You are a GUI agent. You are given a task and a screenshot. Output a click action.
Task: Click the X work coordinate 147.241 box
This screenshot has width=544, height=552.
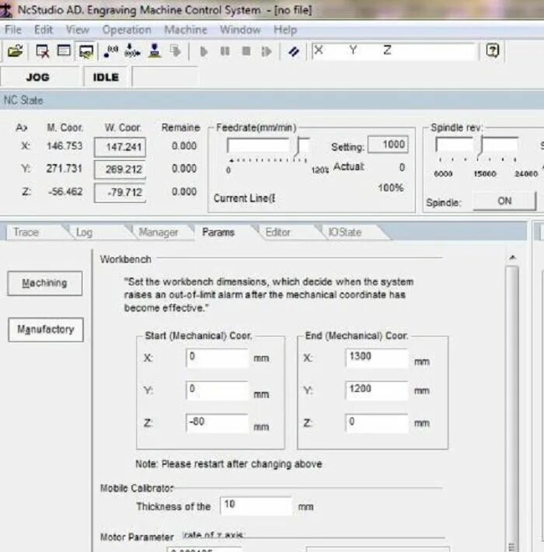[x=120, y=147]
